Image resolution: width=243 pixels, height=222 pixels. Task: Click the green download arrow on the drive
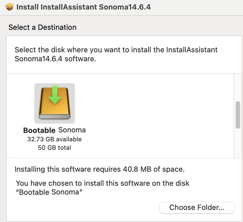click(x=55, y=96)
